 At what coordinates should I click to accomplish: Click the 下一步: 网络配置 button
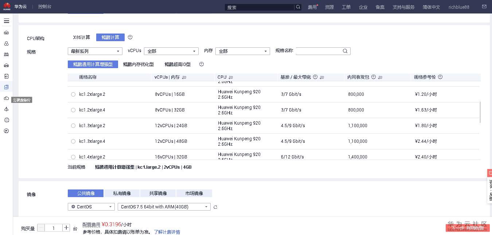(468, 228)
